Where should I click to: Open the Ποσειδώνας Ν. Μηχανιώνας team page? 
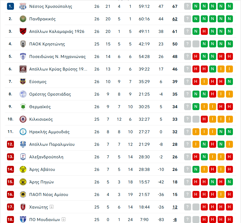[57, 57]
